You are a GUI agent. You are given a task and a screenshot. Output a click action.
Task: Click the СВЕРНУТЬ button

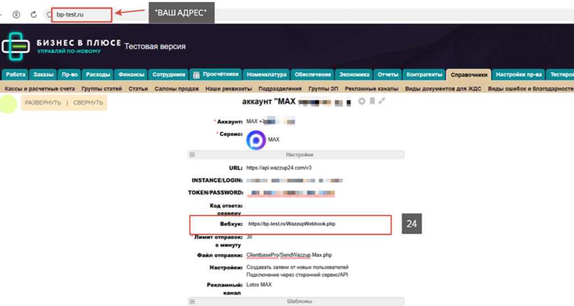(88, 103)
